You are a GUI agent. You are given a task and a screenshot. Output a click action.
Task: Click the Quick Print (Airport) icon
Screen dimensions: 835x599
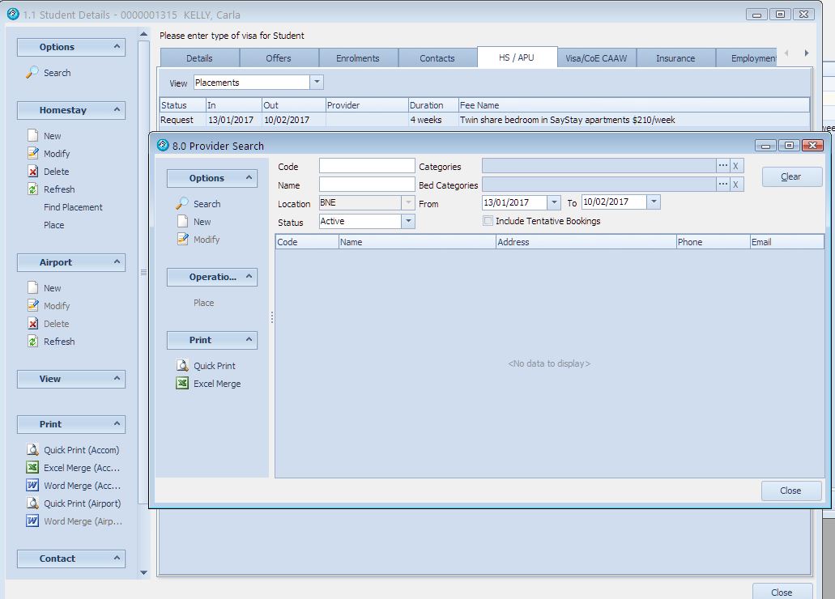pos(33,503)
